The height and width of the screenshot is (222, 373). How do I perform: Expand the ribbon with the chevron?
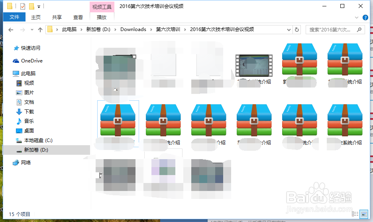coord(357,18)
